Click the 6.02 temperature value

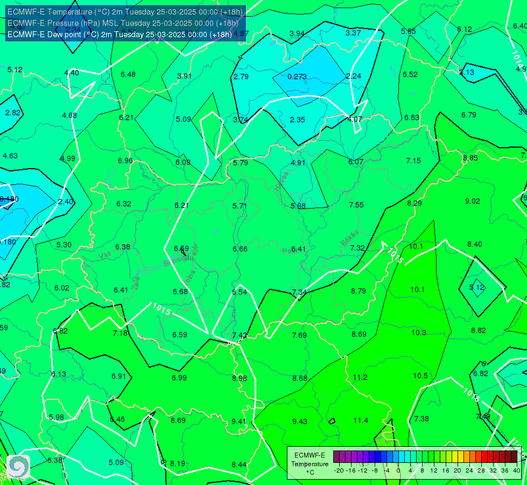pos(62,288)
